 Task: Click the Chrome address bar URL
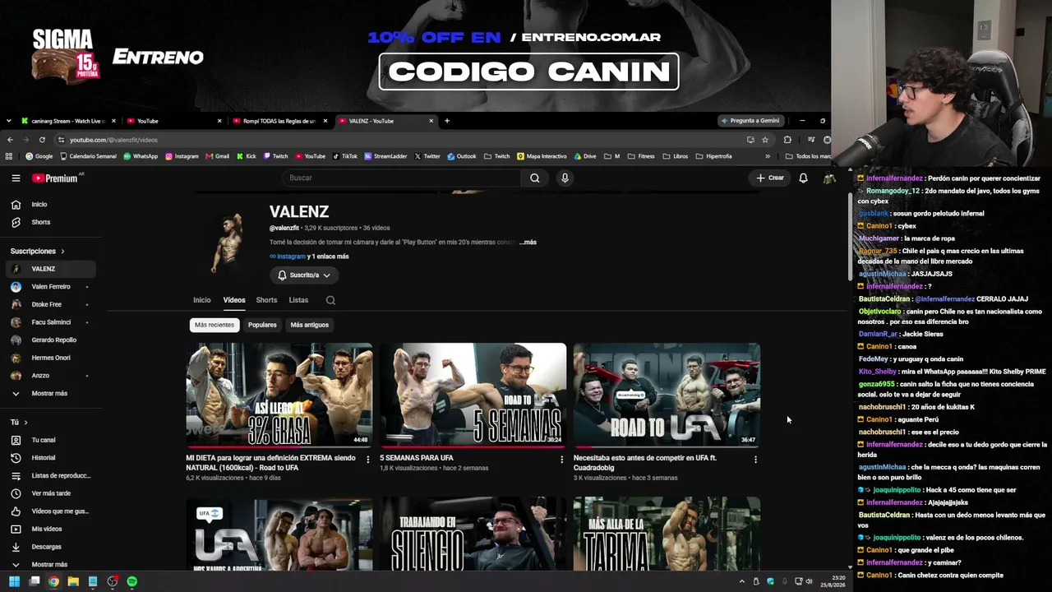click(x=113, y=140)
